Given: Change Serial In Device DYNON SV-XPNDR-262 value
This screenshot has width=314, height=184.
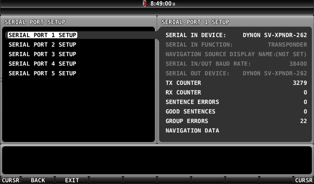Looking at the screenshot, I should tap(275, 35).
